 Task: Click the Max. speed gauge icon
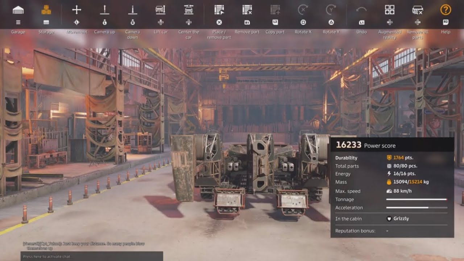[x=389, y=191]
